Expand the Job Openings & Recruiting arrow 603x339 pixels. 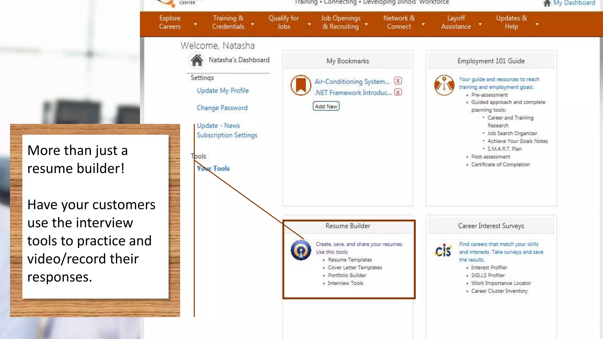(366, 24)
